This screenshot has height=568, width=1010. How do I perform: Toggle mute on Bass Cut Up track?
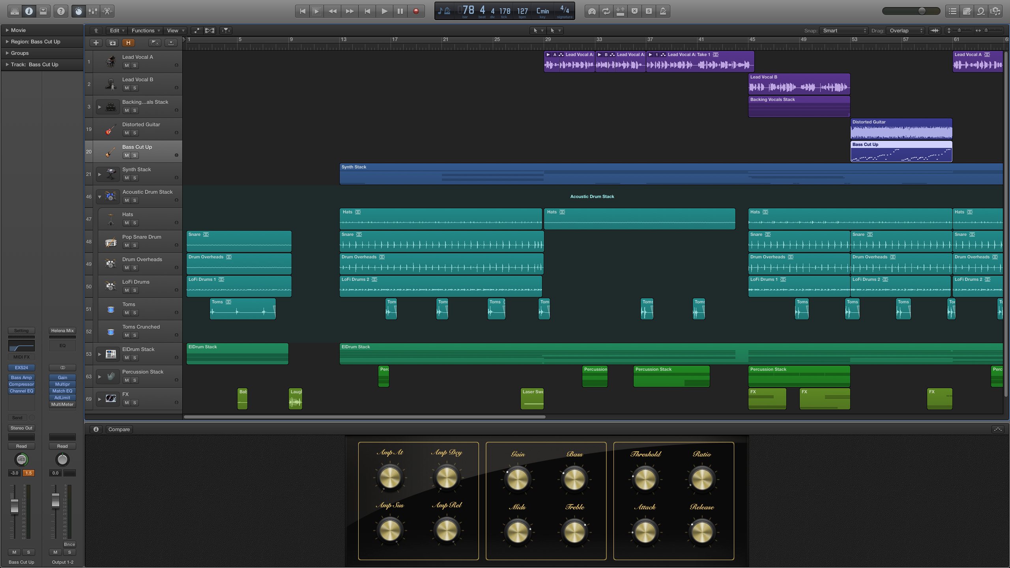click(x=126, y=155)
